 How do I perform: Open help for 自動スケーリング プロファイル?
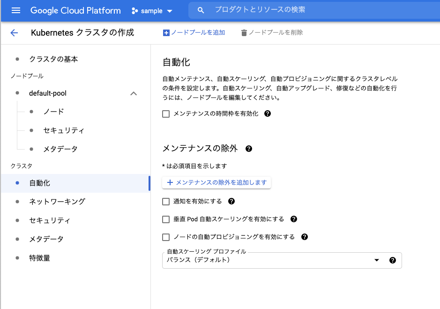coord(393,260)
